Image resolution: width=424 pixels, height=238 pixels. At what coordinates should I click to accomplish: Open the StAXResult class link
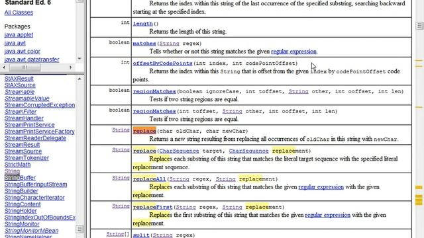19,79
